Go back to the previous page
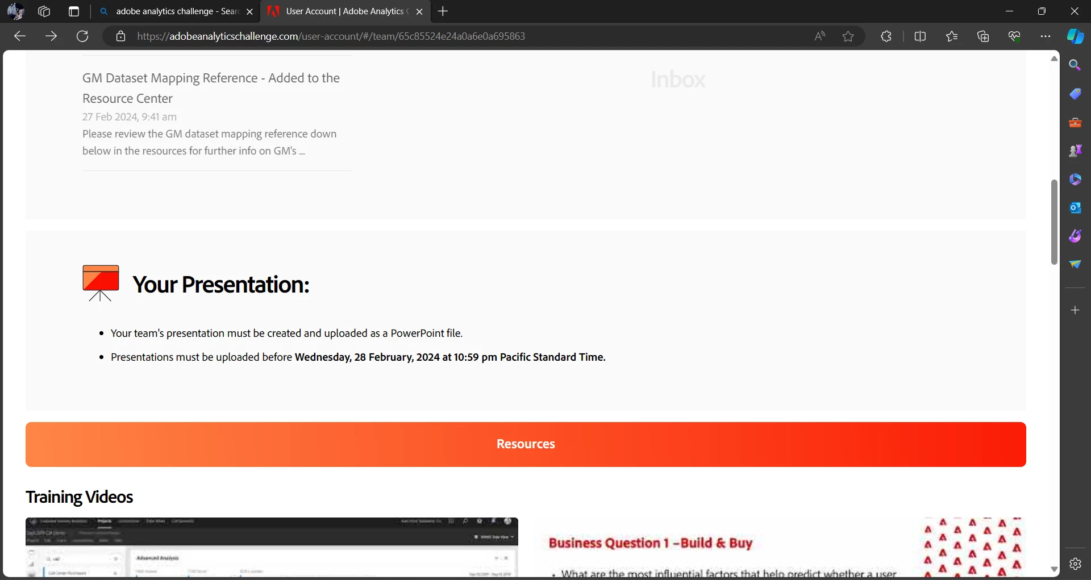The image size is (1091, 580). 20,36
